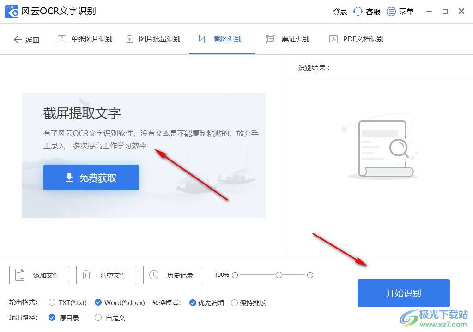473x332 pixels.
Task: Click the 识别结果： label
Action: (x=314, y=67)
